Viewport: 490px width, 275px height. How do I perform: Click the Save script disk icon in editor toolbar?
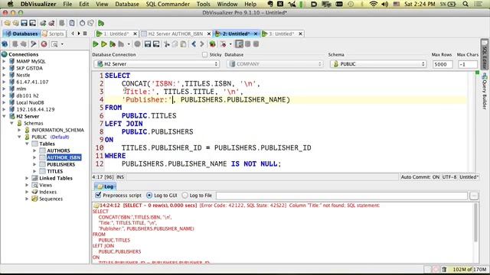pyautogui.click(x=148, y=44)
